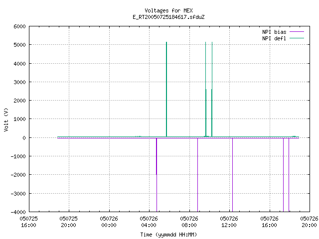Click the x-axis tick '050726 08:00'
319x239 pixels.
coord(189,222)
